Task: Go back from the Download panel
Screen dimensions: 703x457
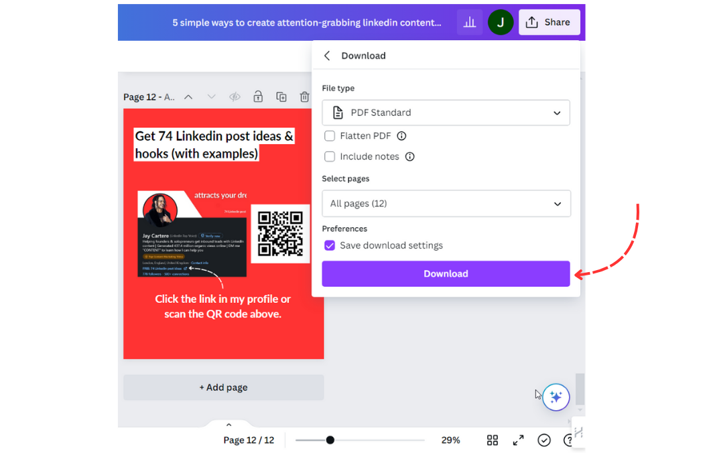Action: (x=327, y=56)
